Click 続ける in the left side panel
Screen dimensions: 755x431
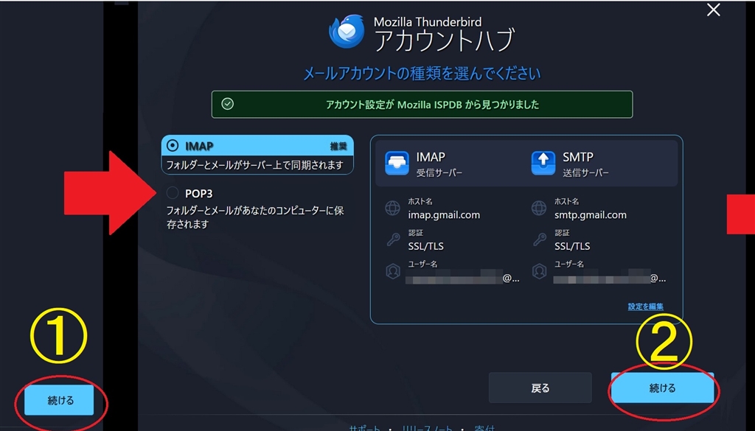pyautogui.click(x=59, y=400)
